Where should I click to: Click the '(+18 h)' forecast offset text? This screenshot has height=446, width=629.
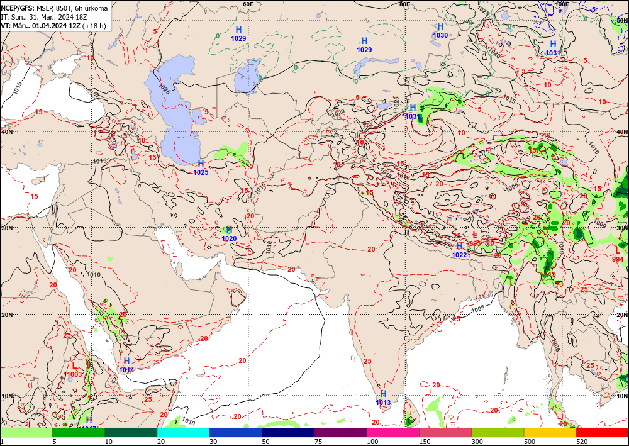(x=94, y=26)
